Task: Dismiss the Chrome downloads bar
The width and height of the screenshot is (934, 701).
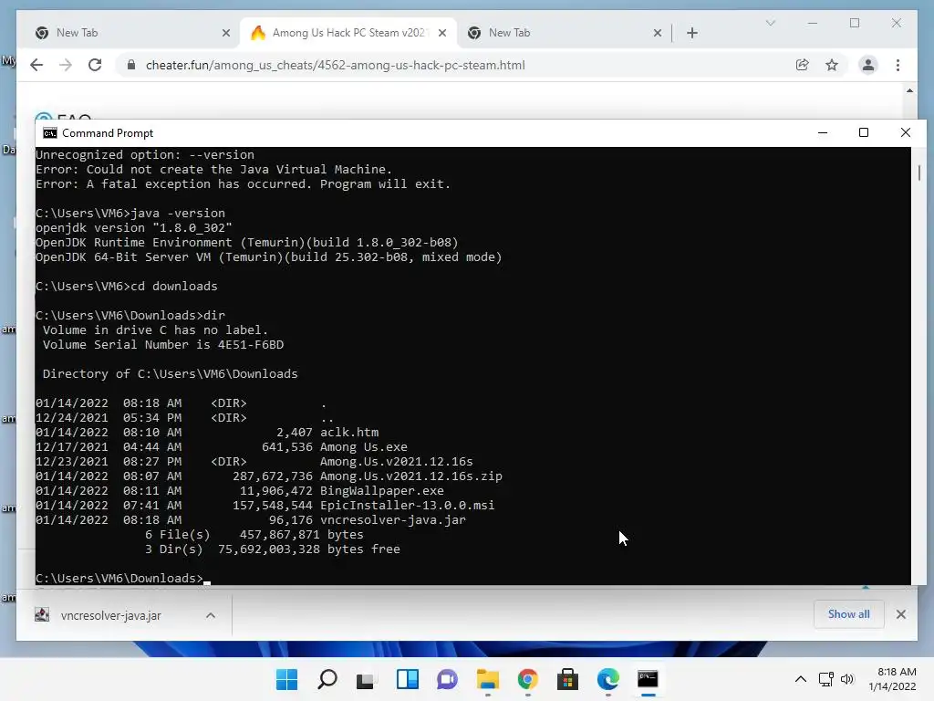Action: 901,614
